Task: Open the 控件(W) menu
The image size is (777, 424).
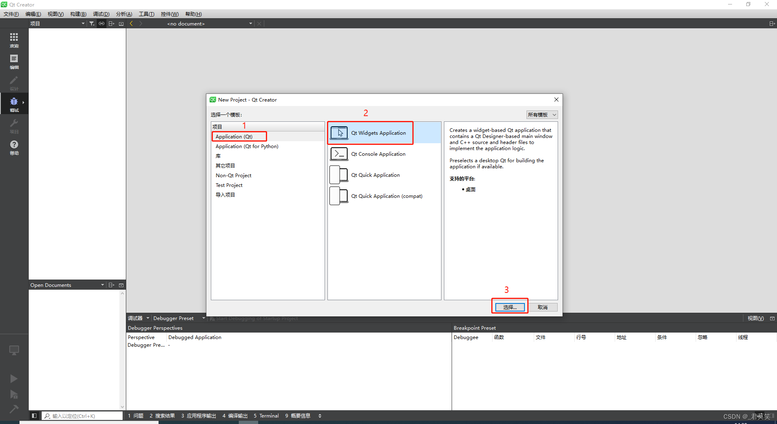Action: [170, 14]
